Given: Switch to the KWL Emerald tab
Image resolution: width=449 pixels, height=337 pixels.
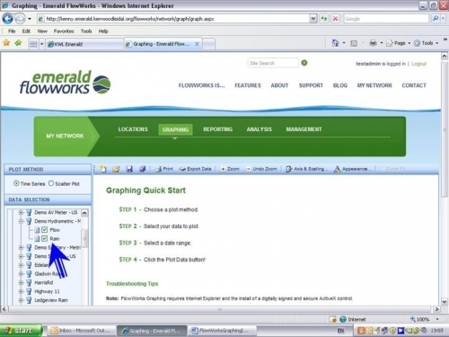Looking at the screenshot, I should (84, 44).
